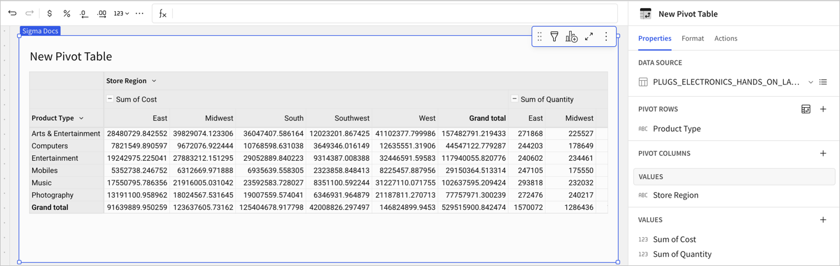Maximize the pivot table element
The height and width of the screenshot is (266, 840).
tap(589, 37)
